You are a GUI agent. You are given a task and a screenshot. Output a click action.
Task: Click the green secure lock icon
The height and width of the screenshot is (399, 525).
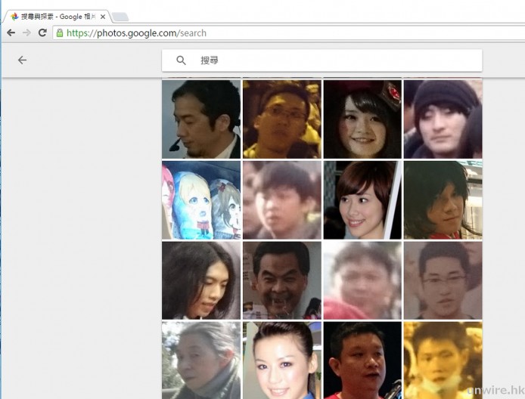pyautogui.click(x=60, y=33)
